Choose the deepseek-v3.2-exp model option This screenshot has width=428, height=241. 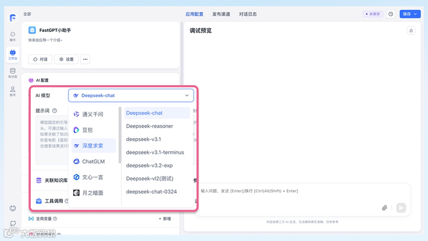pyautogui.click(x=157, y=165)
